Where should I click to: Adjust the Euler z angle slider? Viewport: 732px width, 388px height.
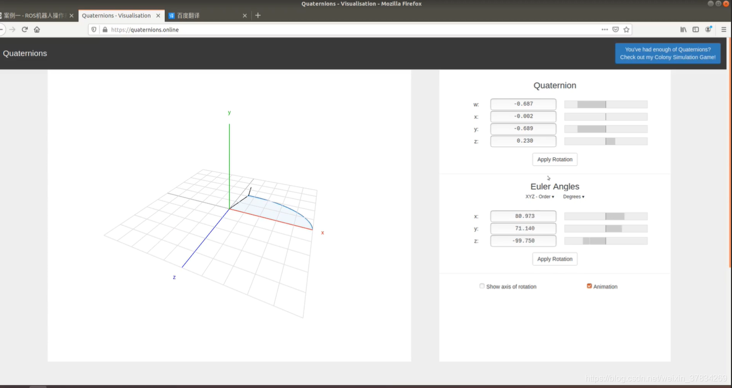(606, 241)
